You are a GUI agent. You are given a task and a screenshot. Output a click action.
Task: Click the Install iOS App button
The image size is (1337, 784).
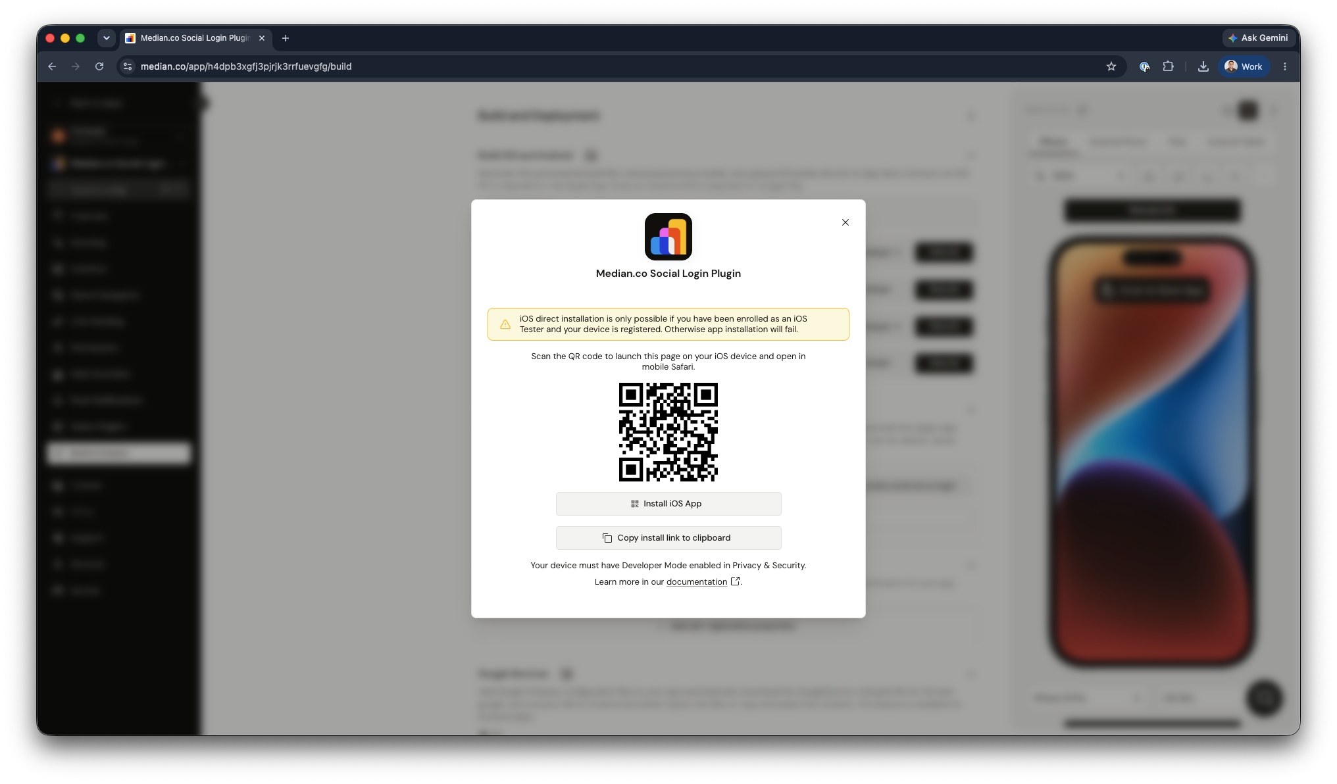click(x=668, y=504)
